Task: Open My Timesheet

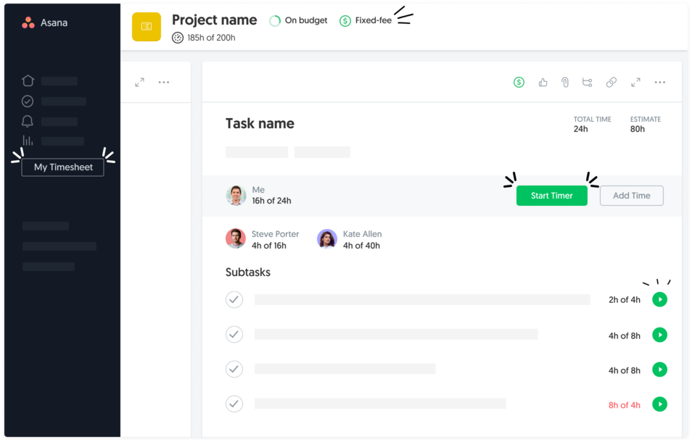Action: click(63, 167)
